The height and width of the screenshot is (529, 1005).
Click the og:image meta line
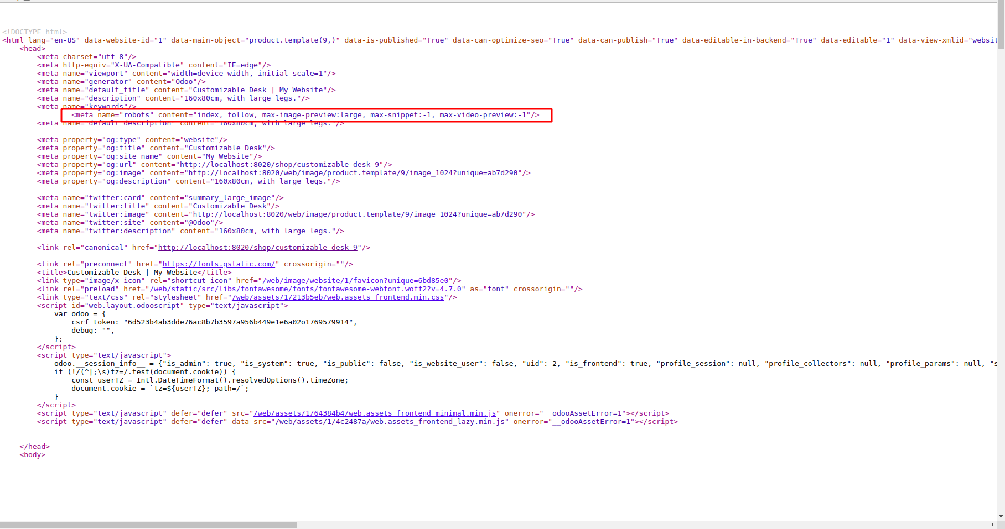click(x=284, y=173)
